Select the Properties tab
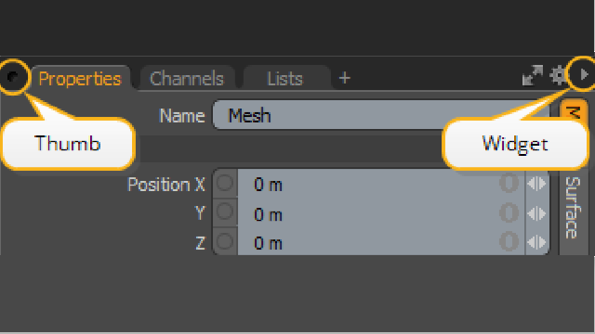The height and width of the screenshot is (334, 595). 80,78
